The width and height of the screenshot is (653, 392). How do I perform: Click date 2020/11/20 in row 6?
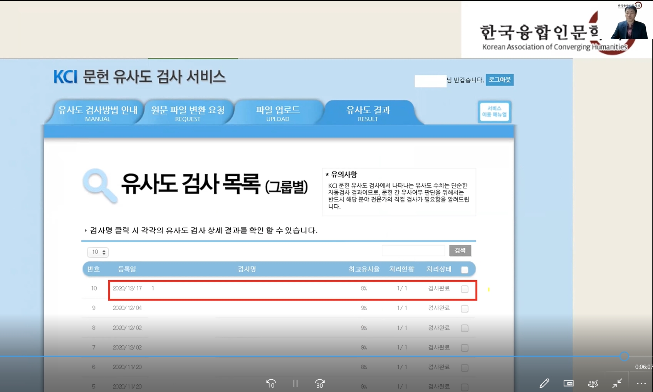tap(127, 367)
